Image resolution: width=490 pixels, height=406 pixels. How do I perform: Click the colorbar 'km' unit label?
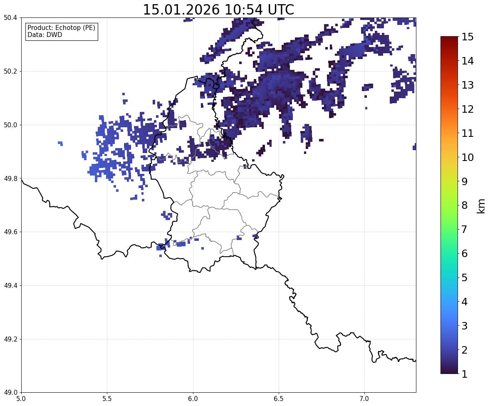(x=481, y=206)
